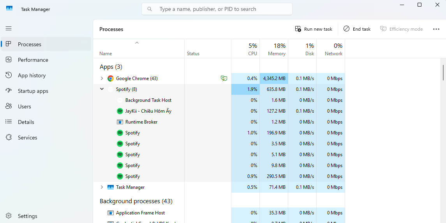This screenshot has height=223, width=446.
Task: Click the Runtime Broker window icon
Action: pyautogui.click(x=120, y=122)
